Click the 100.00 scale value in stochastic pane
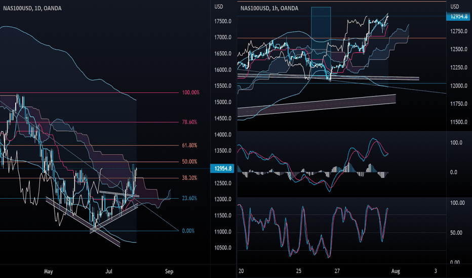The height and width of the screenshot is (278, 472). [x=457, y=203]
